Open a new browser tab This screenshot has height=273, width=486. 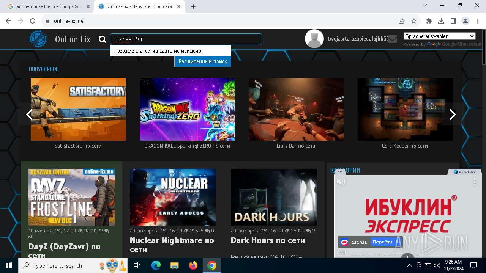click(193, 6)
